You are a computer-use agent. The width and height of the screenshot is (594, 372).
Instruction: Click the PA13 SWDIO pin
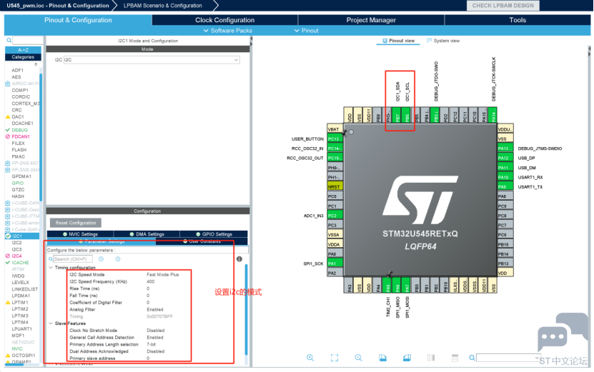(505, 149)
